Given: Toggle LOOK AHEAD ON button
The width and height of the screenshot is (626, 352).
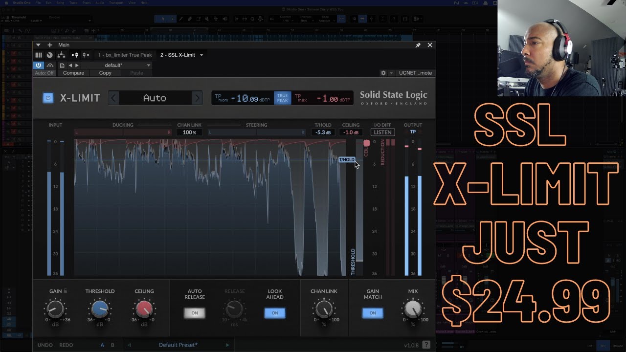Looking at the screenshot, I should (x=275, y=313).
